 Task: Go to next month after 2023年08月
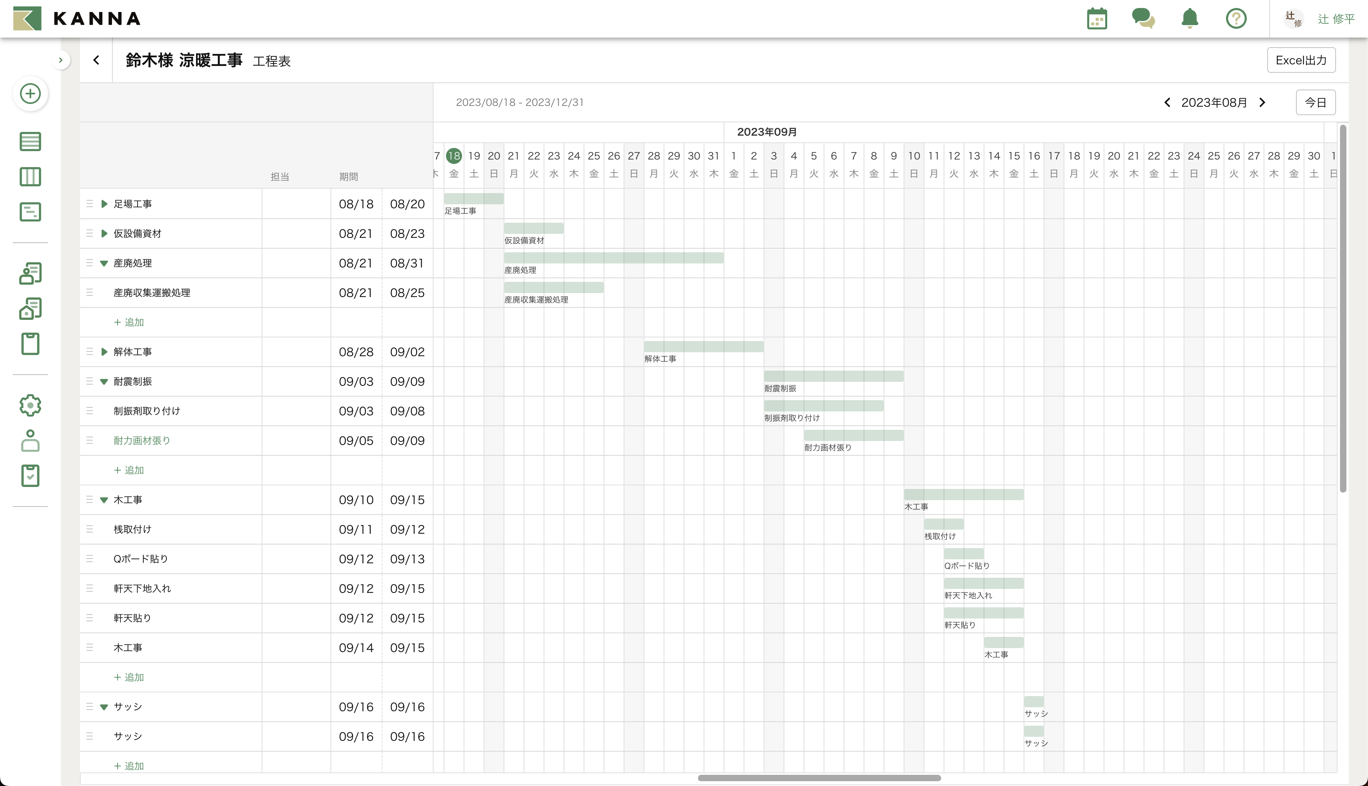click(x=1262, y=103)
